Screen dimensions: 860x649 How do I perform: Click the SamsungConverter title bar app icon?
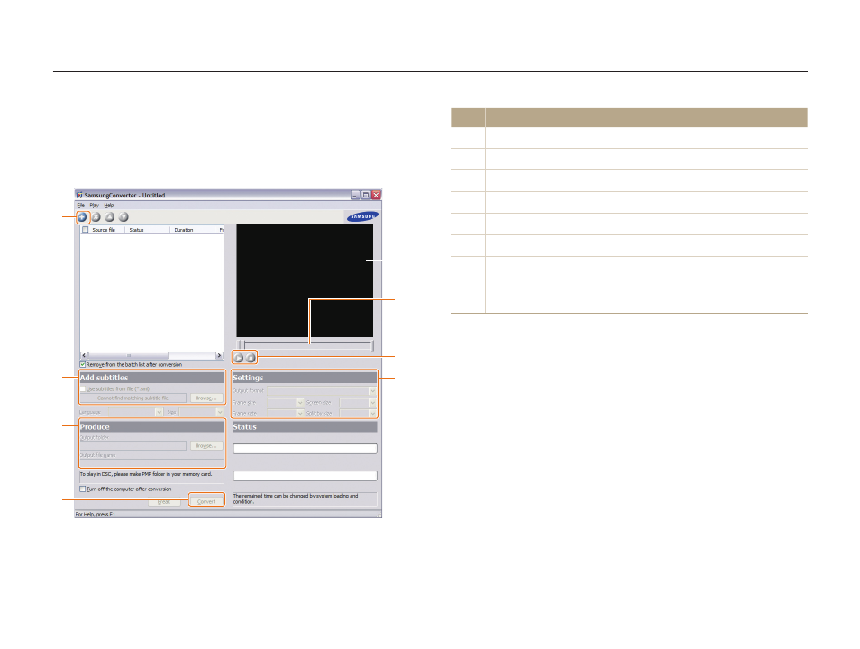pyautogui.click(x=79, y=195)
